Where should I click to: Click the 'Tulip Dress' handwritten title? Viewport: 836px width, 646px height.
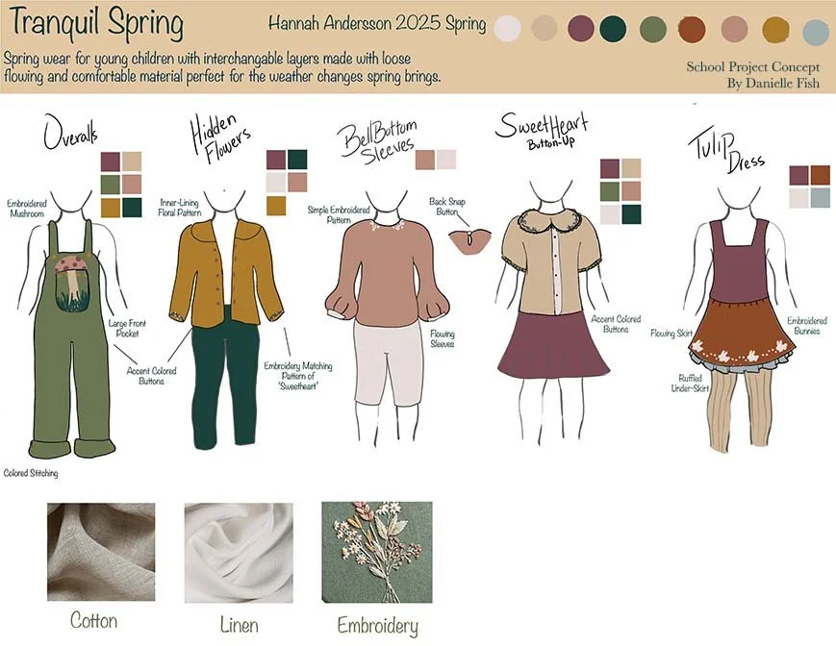[x=726, y=152]
